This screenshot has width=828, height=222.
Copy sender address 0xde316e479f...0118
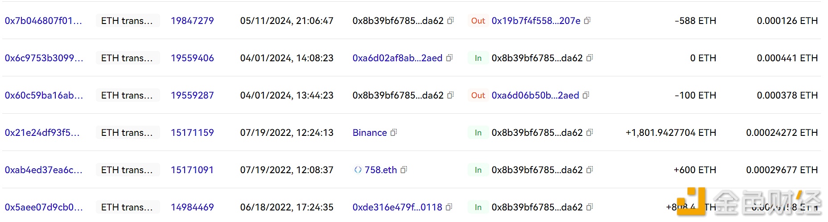click(x=449, y=207)
